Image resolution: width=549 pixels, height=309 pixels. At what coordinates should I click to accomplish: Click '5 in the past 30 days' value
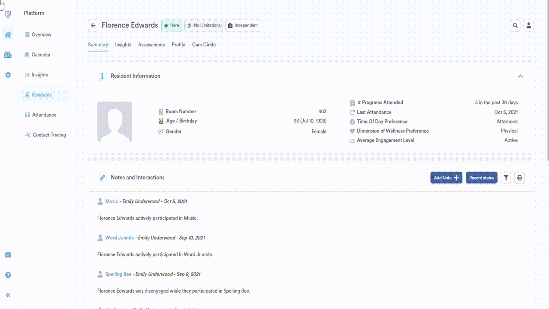pos(496,103)
